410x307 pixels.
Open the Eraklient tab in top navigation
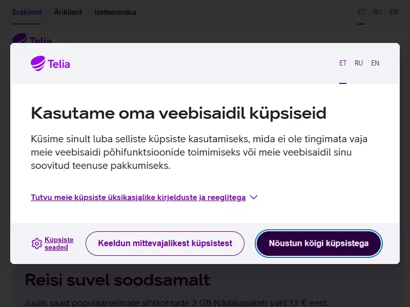pos(27,12)
